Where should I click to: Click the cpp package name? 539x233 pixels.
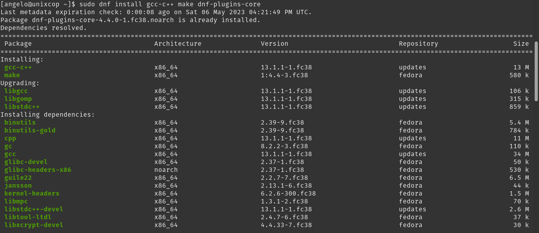point(10,138)
